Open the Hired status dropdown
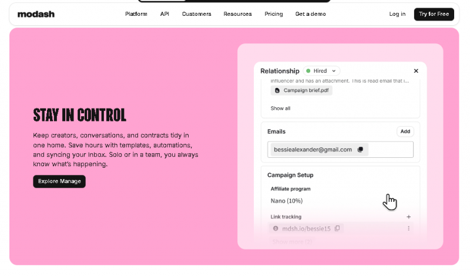This screenshot has height=277, width=470. pos(322,71)
